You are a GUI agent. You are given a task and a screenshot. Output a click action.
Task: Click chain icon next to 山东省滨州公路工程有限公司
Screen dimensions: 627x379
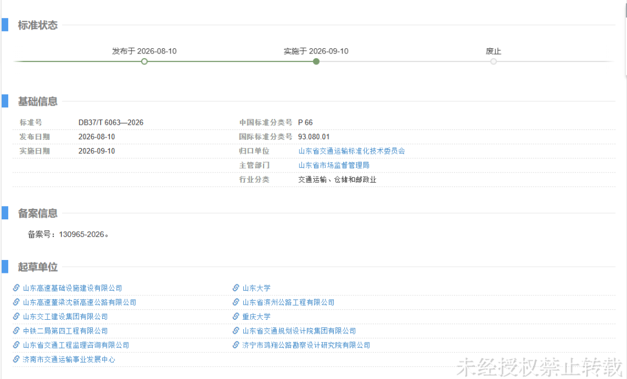pyautogui.click(x=236, y=302)
